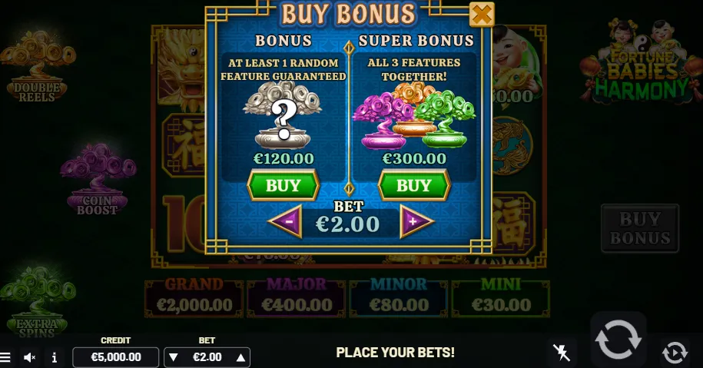The image size is (703, 368).
Task: Decrease bet with purple minus arrow
Action: [285, 221]
